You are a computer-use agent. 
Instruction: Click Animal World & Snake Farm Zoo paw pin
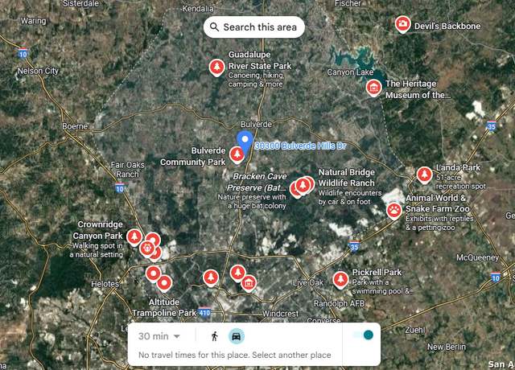[x=393, y=211]
